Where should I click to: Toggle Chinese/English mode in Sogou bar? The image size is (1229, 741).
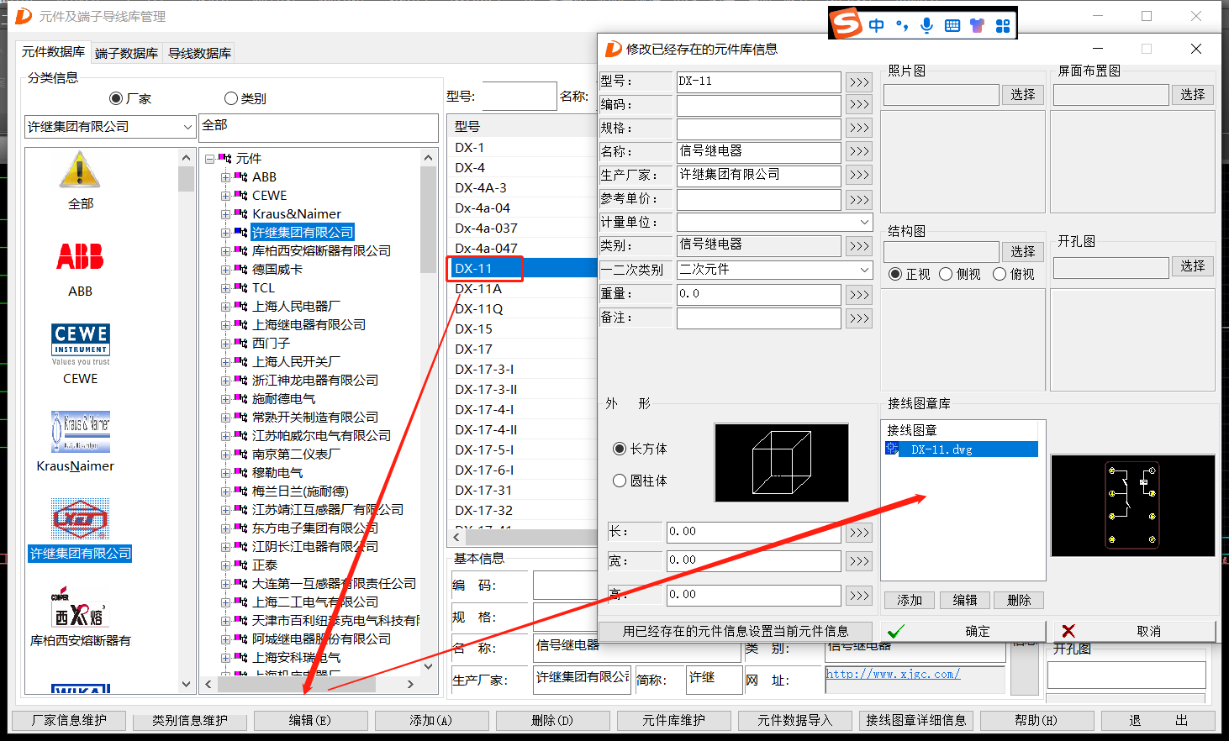876,26
